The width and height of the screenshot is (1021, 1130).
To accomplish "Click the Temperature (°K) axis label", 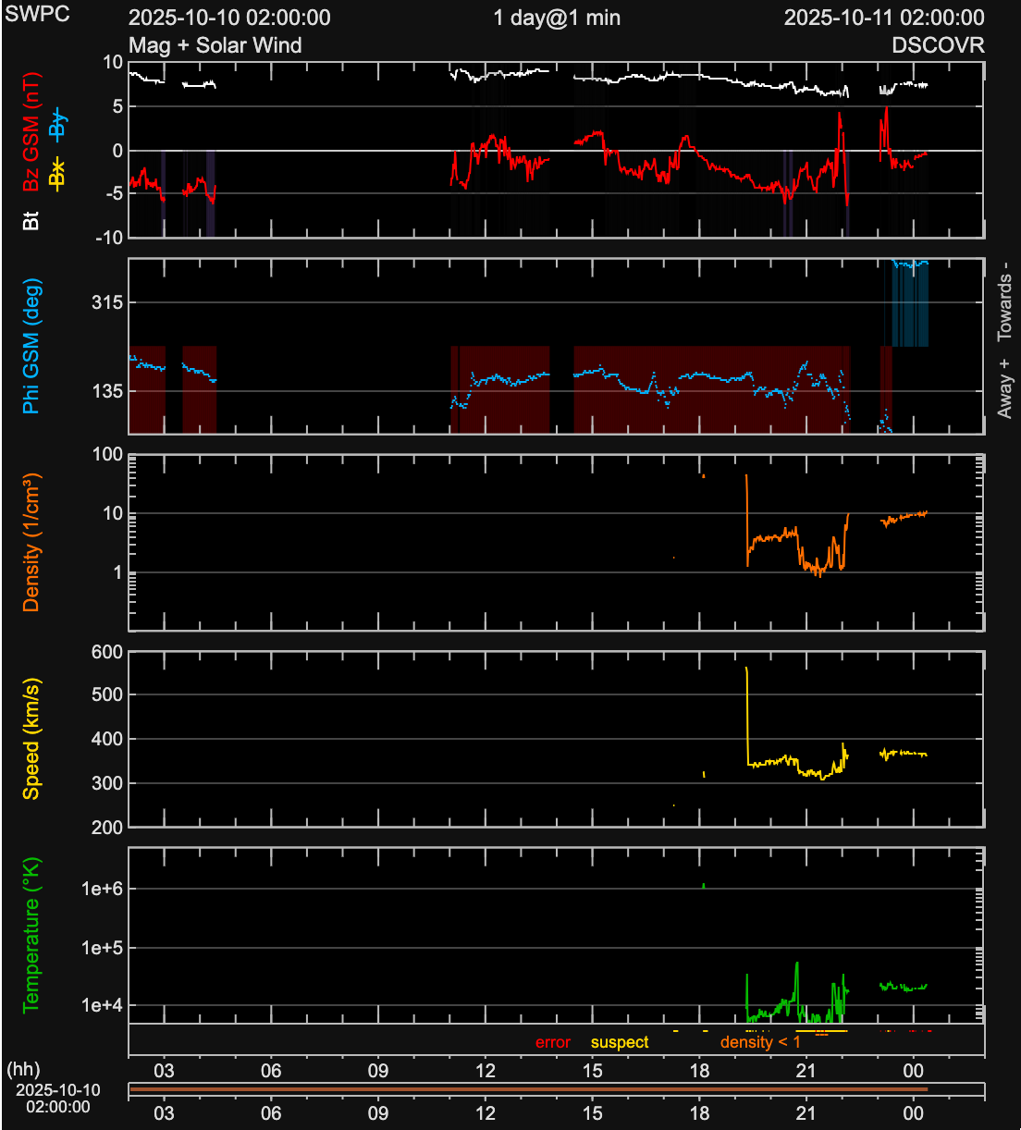I will 31,935.
